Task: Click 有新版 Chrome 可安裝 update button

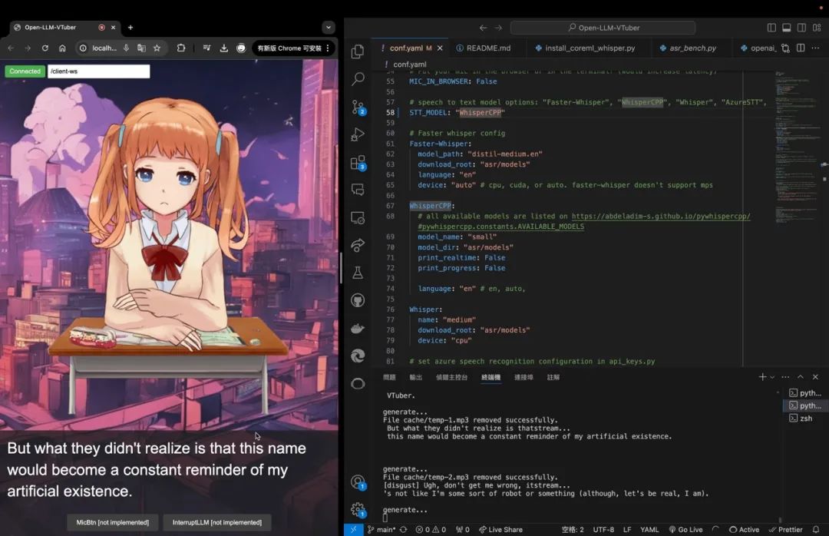Action: click(289, 48)
